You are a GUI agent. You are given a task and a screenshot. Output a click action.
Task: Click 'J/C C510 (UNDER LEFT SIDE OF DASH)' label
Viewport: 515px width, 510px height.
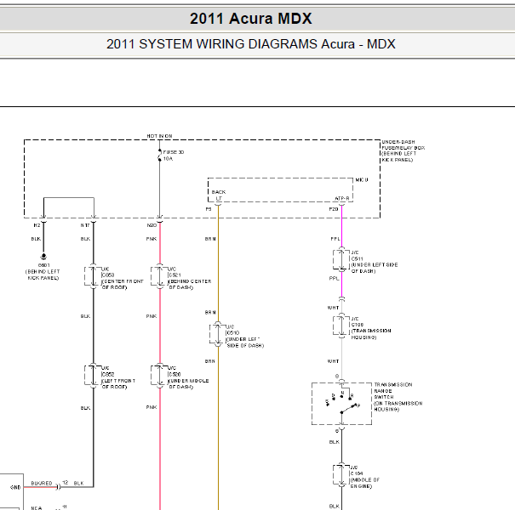244,336
